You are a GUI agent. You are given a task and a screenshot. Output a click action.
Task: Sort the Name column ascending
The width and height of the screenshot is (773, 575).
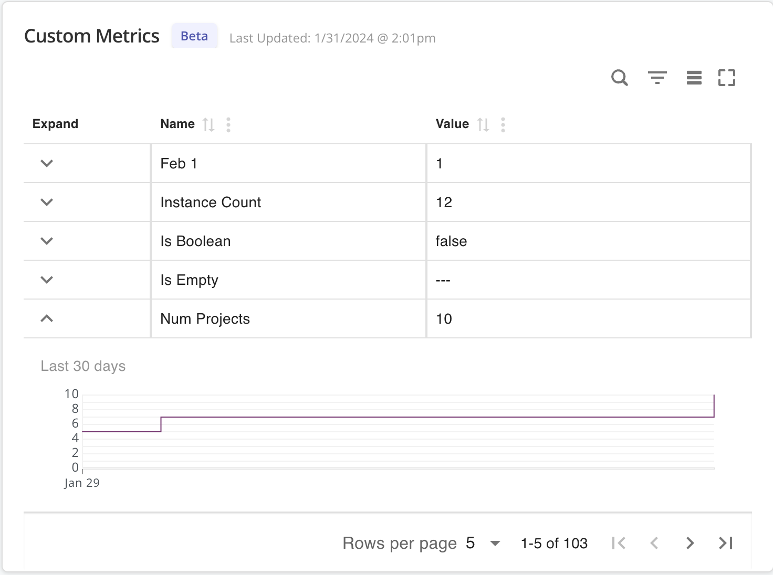click(208, 124)
